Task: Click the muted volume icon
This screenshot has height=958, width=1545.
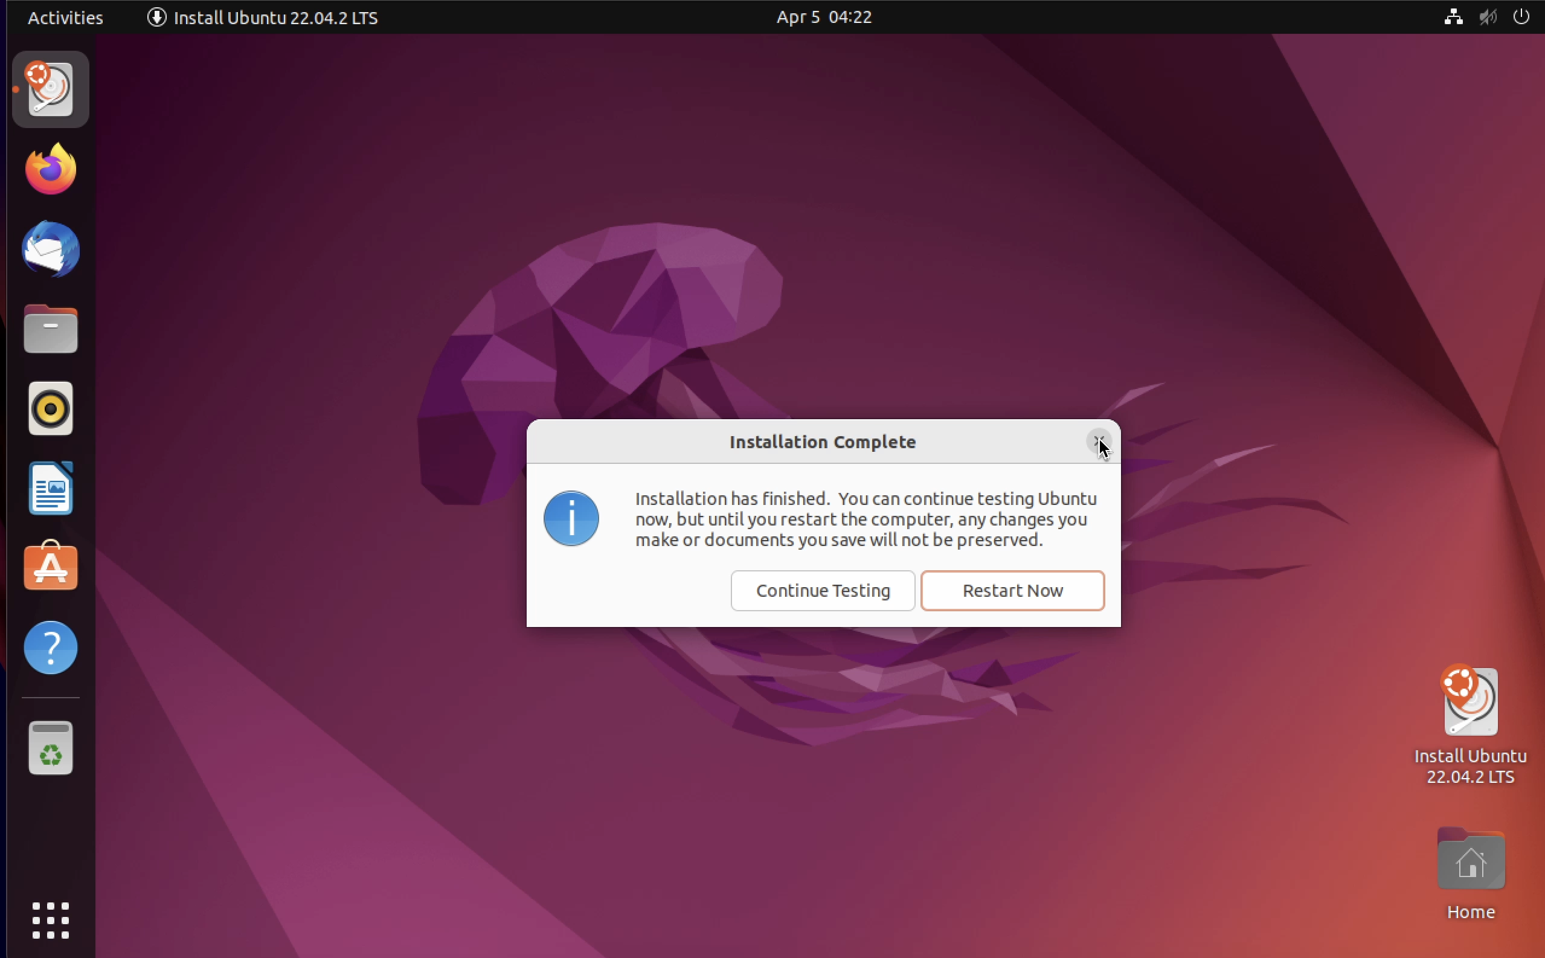Action: point(1488,17)
